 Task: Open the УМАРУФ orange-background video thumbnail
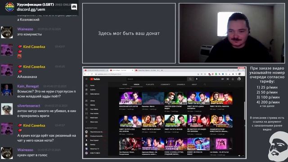tap(221, 98)
